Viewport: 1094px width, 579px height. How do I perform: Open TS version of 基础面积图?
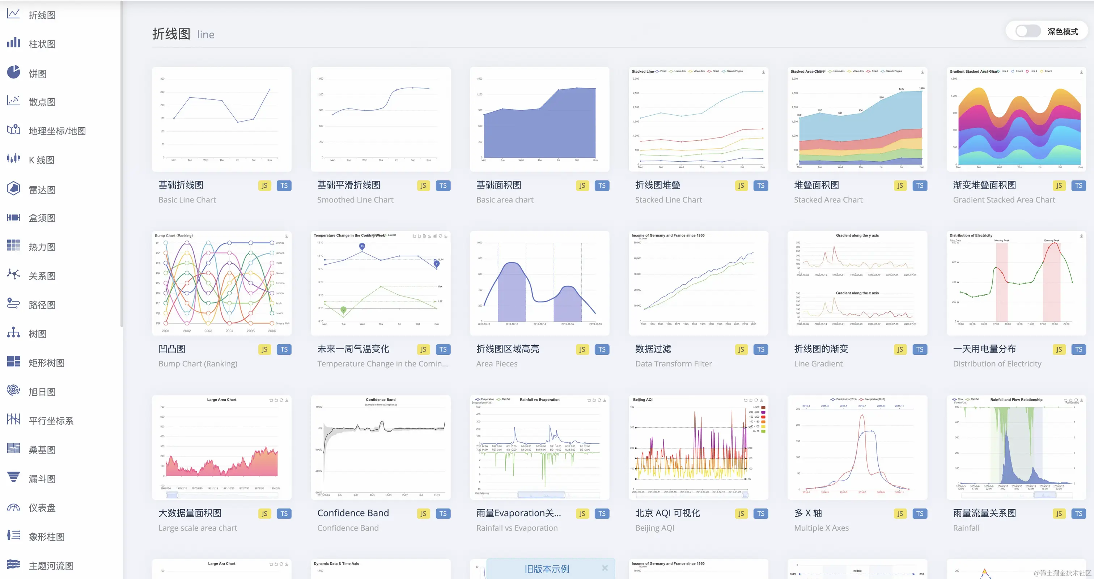(x=602, y=186)
